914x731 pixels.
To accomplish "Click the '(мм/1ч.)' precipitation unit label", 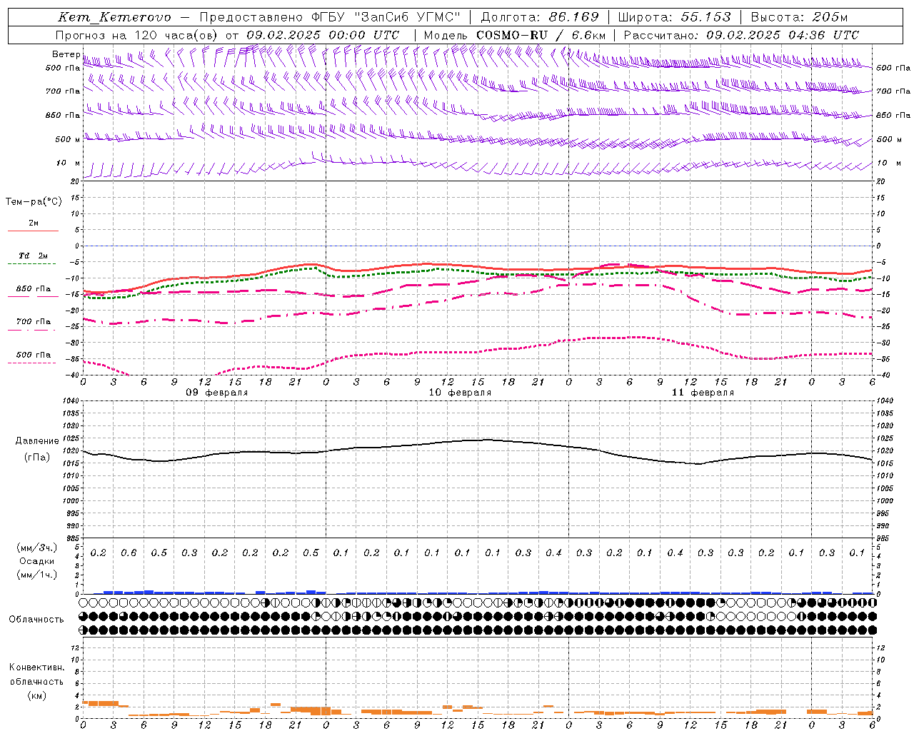I will (x=37, y=575).
